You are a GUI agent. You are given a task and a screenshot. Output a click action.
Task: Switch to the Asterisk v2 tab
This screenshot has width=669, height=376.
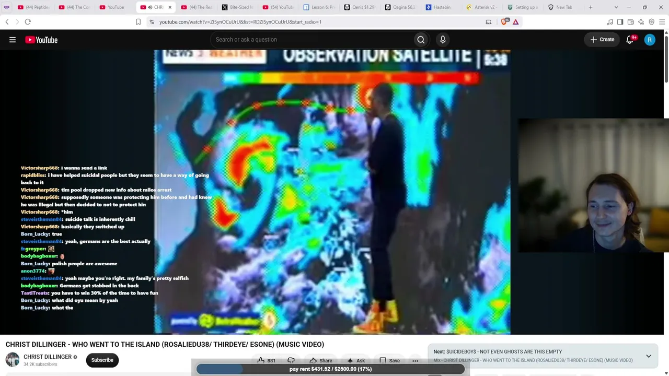(482, 7)
